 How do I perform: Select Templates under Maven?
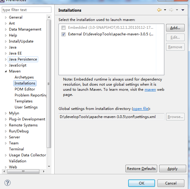point(24,101)
